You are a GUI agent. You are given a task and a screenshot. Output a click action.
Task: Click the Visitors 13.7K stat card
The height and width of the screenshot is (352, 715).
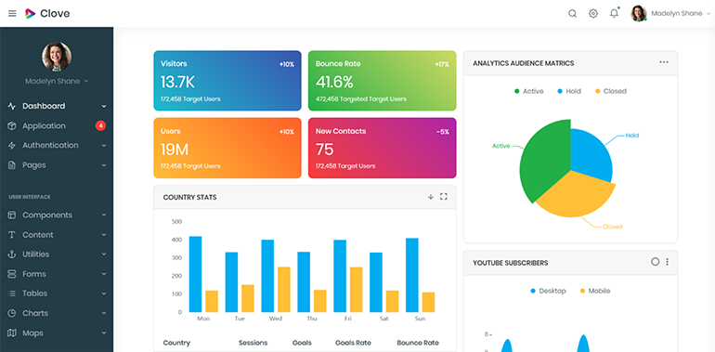[227, 81]
